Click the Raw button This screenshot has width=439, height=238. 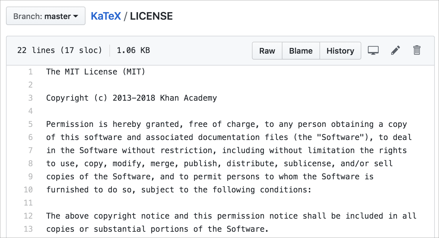(267, 51)
